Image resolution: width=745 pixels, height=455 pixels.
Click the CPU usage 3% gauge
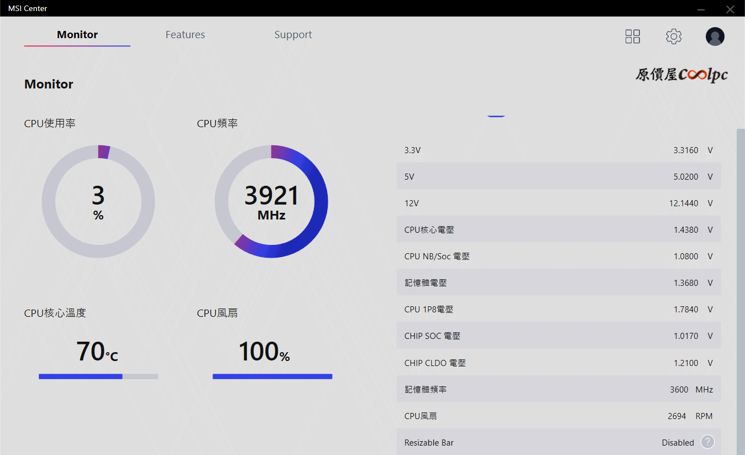98,201
